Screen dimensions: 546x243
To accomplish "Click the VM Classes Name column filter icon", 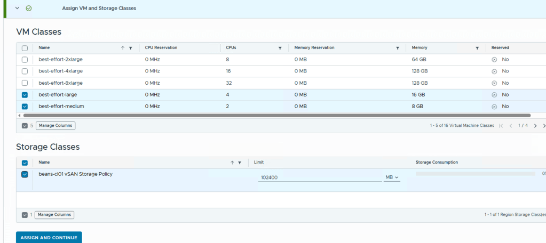I will [131, 48].
